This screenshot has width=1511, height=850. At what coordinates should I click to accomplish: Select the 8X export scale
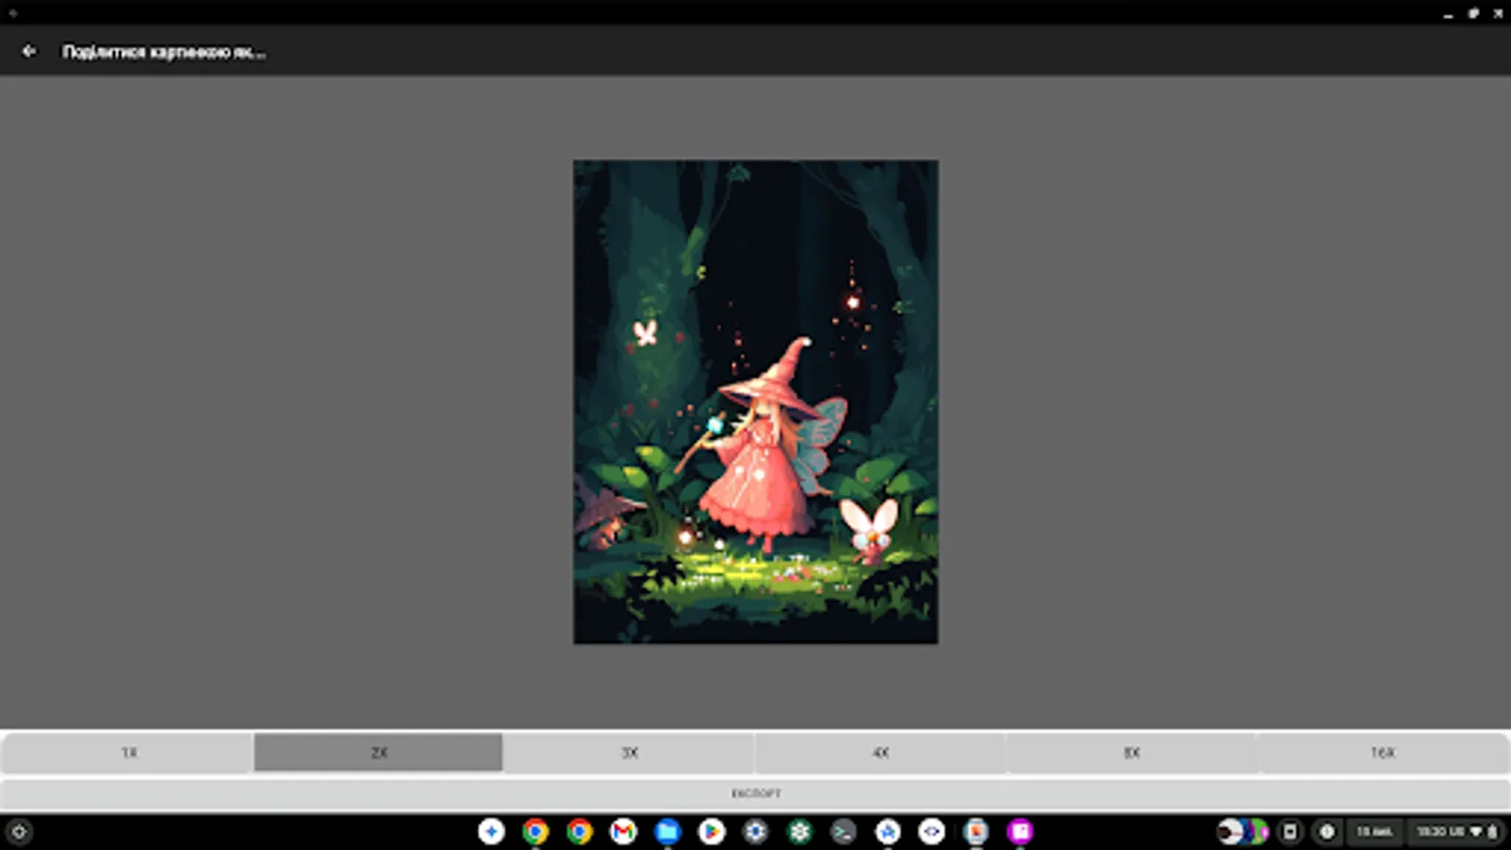1131,753
